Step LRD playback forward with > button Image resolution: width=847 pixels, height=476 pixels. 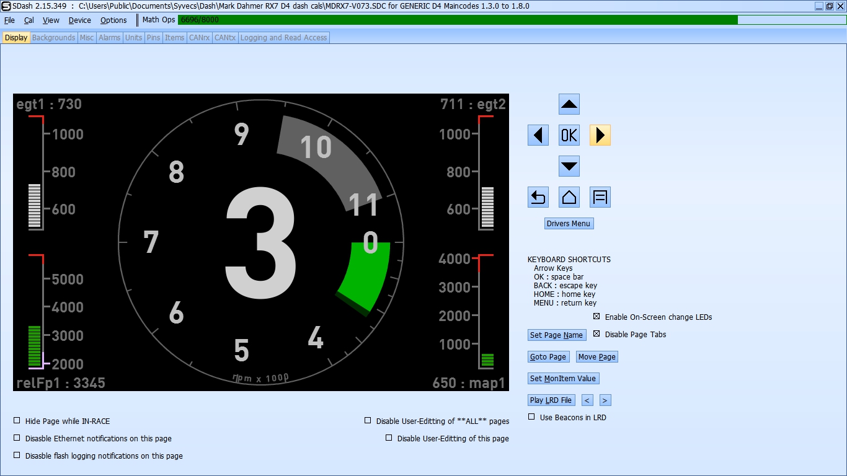[x=605, y=400]
